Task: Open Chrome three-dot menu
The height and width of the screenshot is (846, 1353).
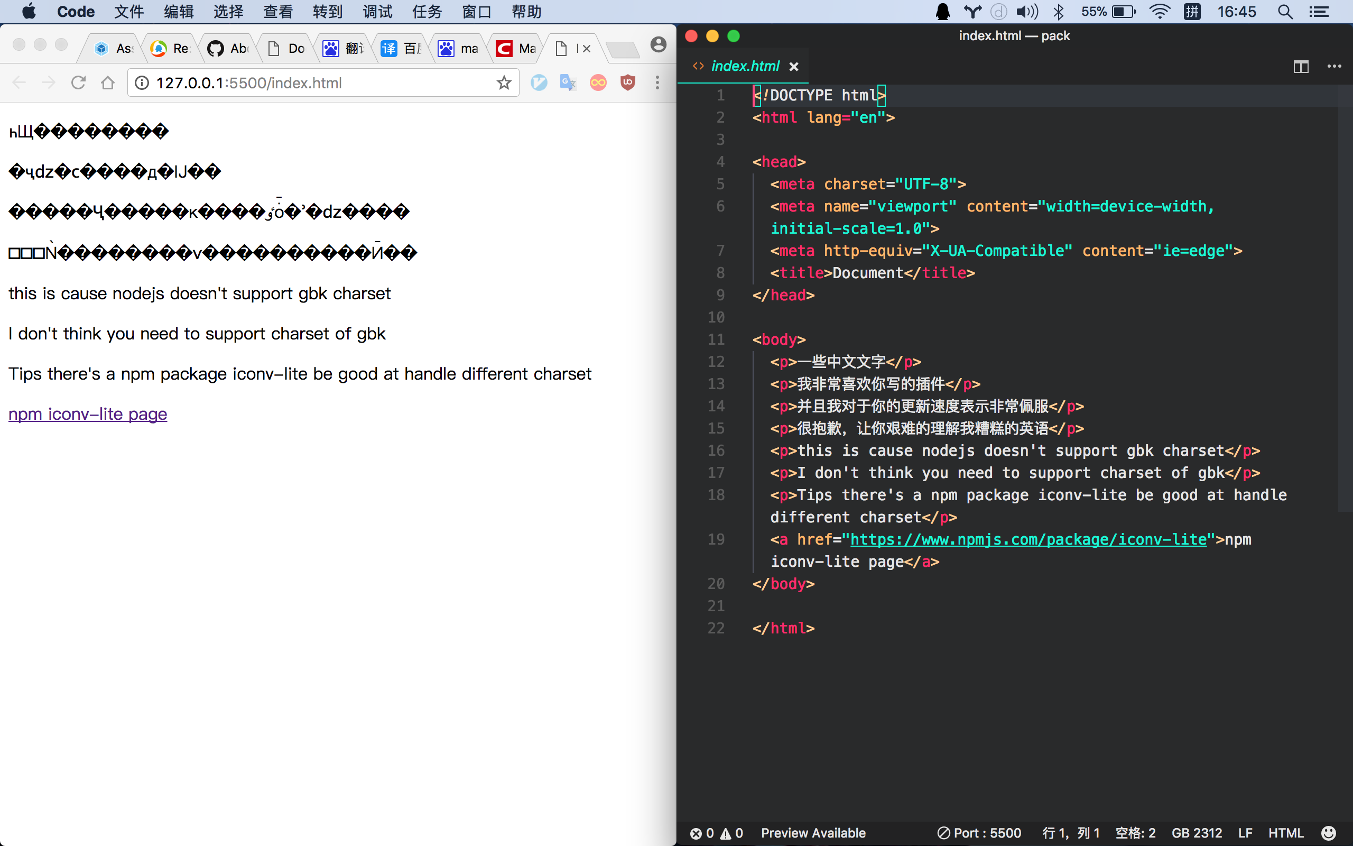Action: 657,83
